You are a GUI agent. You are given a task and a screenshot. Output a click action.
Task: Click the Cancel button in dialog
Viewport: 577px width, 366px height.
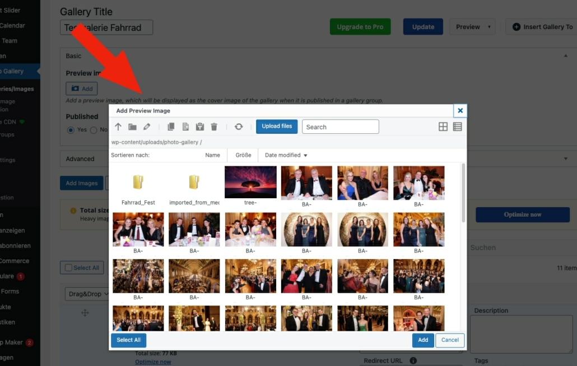[450, 340]
